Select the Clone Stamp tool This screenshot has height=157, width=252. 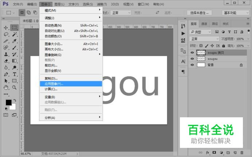[x=6, y=54]
